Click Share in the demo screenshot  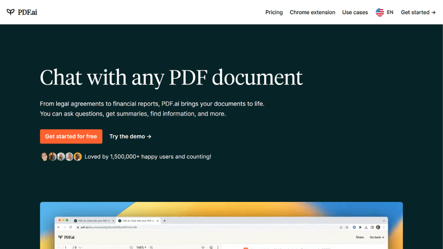[360, 237]
